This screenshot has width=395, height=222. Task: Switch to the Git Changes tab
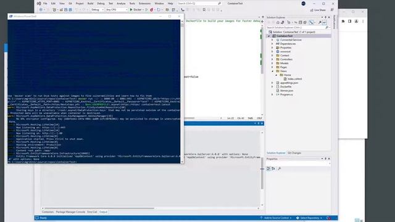294,153
